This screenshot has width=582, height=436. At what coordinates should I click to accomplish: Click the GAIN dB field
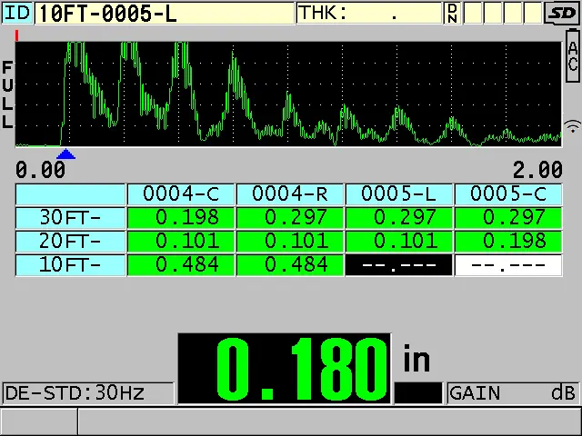tap(513, 393)
